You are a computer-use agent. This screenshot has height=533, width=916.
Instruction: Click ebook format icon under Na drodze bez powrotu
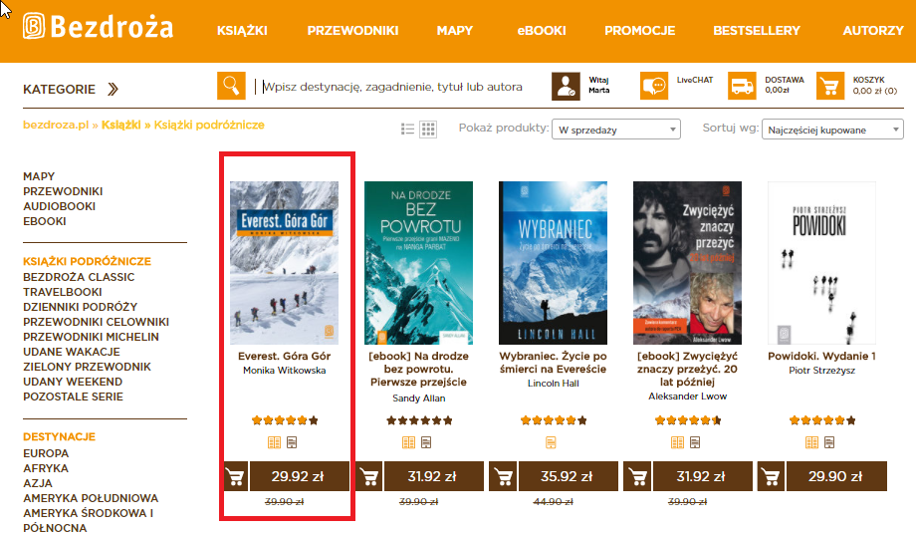click(x=426, y=442)
